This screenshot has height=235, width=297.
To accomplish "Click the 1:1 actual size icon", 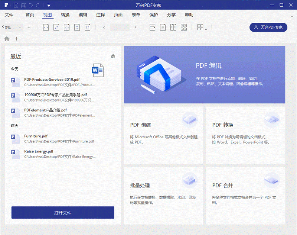I will tap(87, 27).
